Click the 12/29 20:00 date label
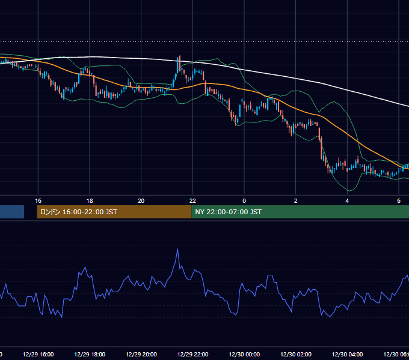This screenshot has width=409, height=360. coord(141,354)
